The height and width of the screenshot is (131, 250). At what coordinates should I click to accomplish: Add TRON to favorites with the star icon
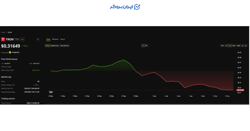click(x=38, y=39)
